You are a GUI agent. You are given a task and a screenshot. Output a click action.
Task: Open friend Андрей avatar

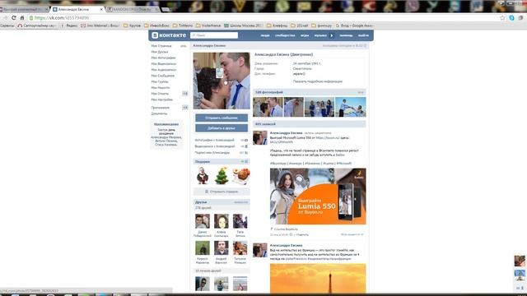(222, 248)
